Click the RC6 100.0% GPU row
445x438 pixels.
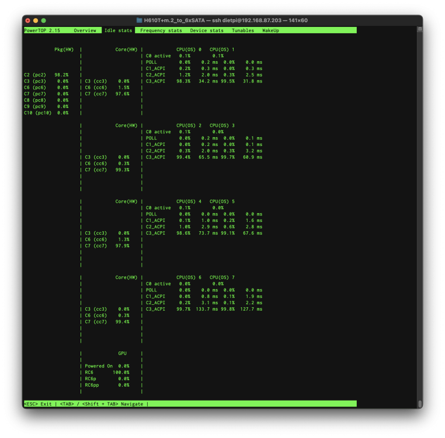point(107,373)
